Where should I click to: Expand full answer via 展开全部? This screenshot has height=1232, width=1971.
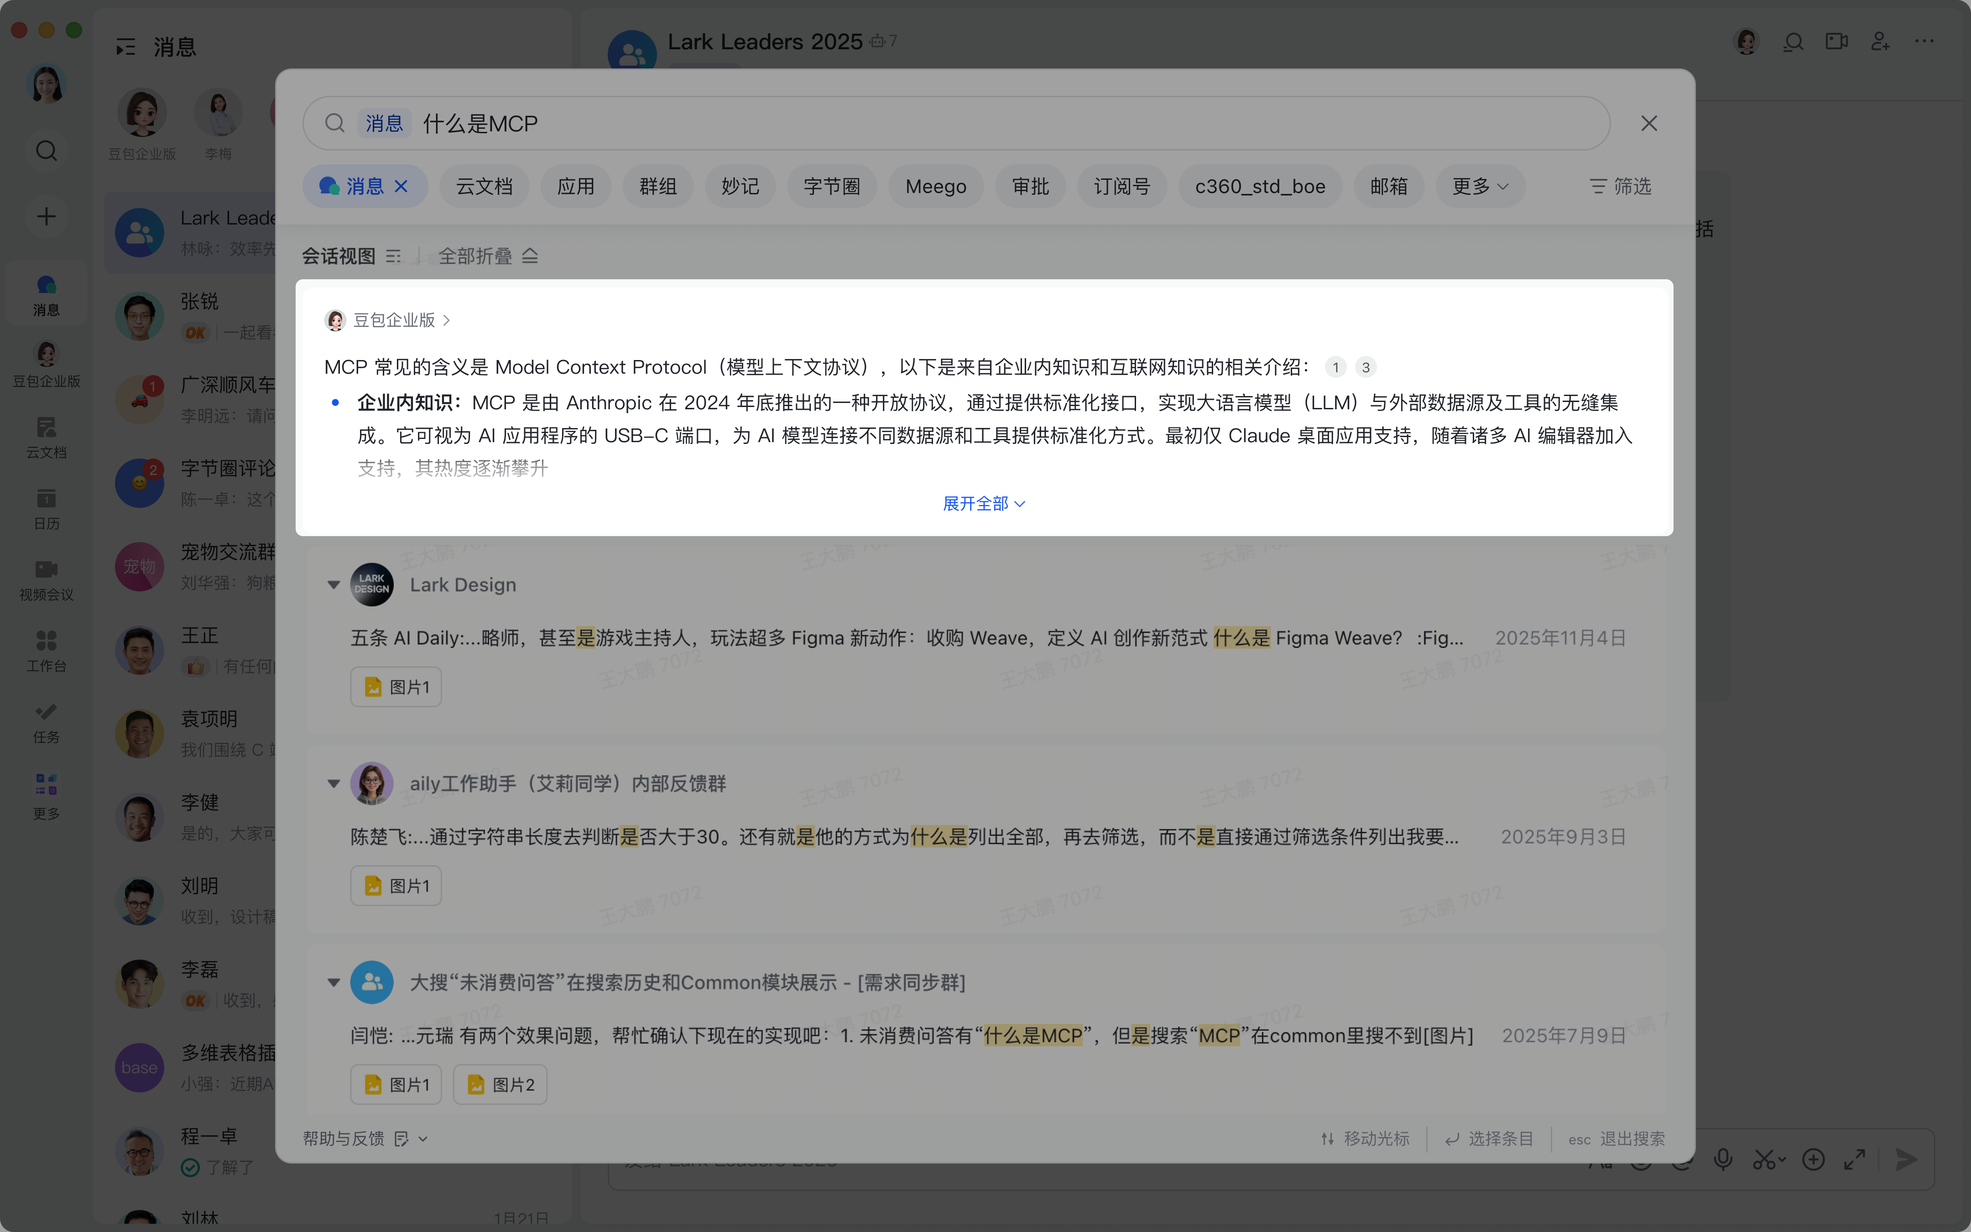(x=984, y=504)
